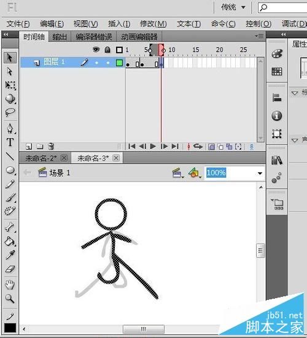This screenshot has height=338, width=307.
Task: Toggle Onion Skin button
Action: 211,147
